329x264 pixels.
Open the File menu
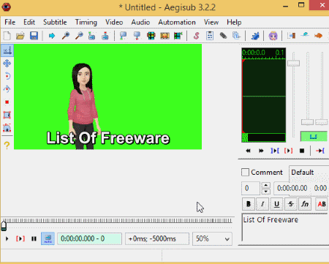point(10,22)
